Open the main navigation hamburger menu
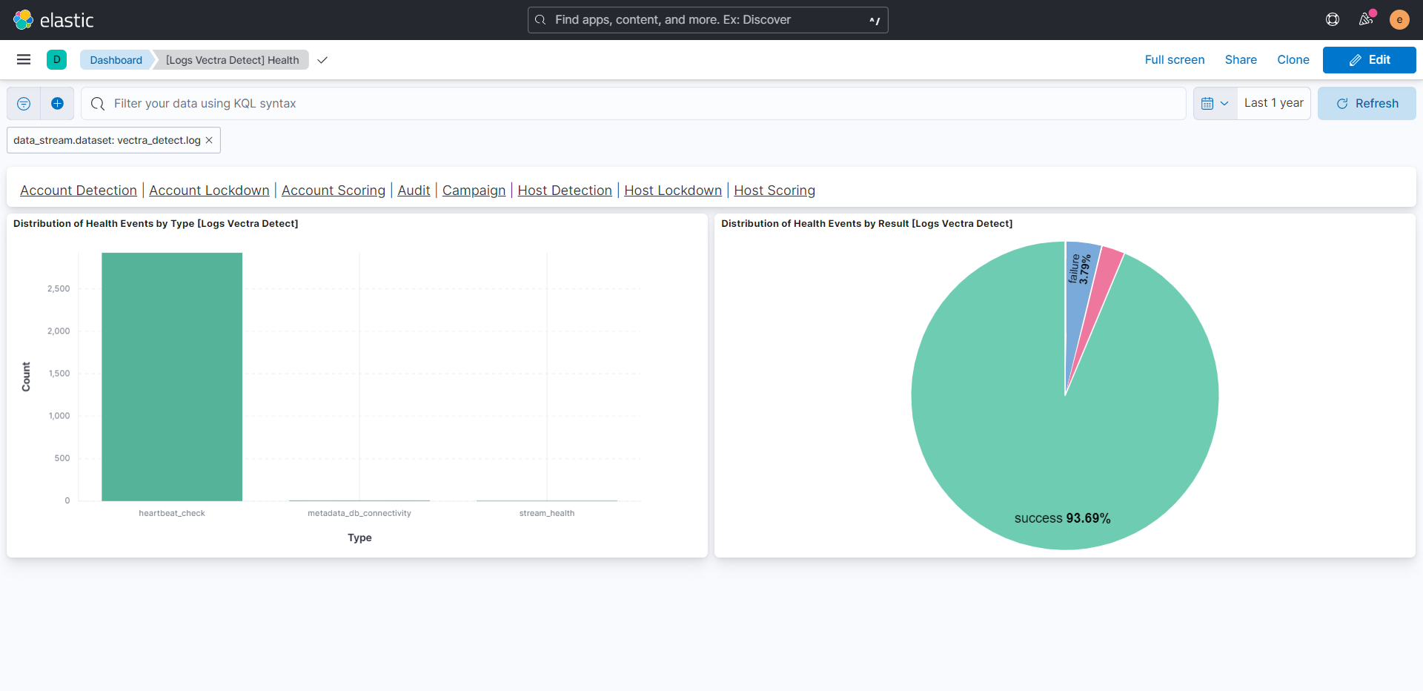Viewport: 1423px width, 691px height. pyautogui.click(x=24, y=59)
